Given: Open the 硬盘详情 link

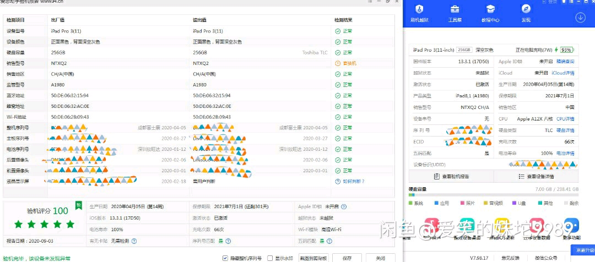Looking at the screenshot, I should [x=565, y=130].
